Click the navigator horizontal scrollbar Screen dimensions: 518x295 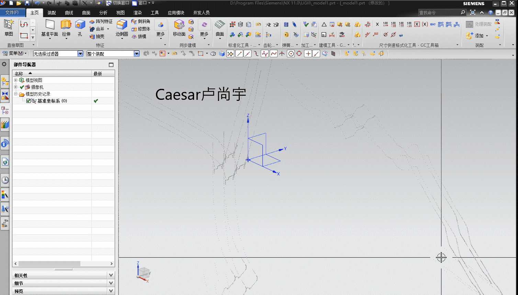[x=49, y=263]
